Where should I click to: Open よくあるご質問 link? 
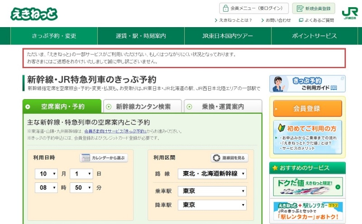[x=316, y=20]
